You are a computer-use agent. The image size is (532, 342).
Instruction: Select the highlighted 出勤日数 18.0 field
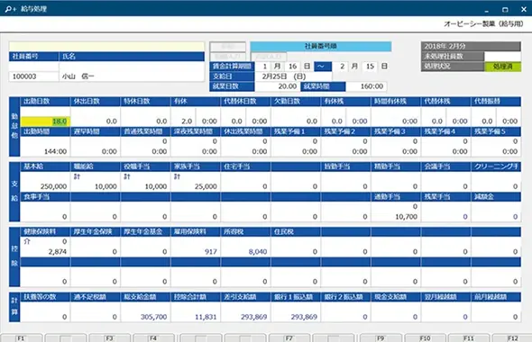pyautogui.click(x=45, y=121)
